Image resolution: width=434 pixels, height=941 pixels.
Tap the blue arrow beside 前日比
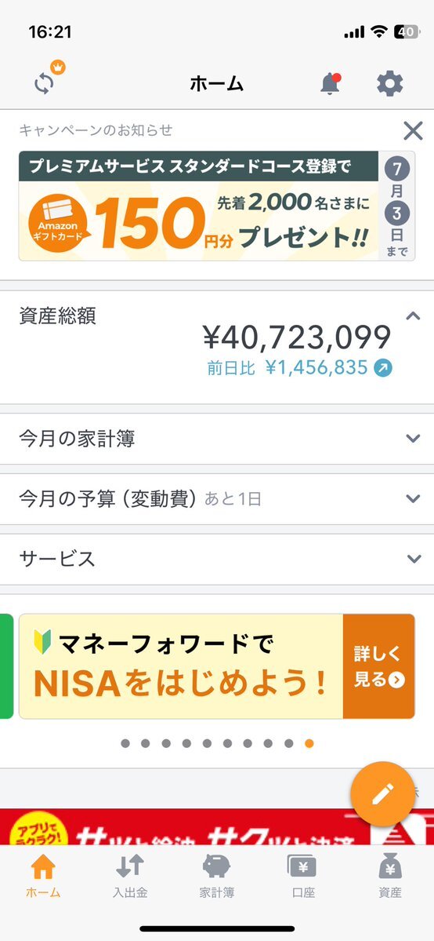[x=383, y=368]
